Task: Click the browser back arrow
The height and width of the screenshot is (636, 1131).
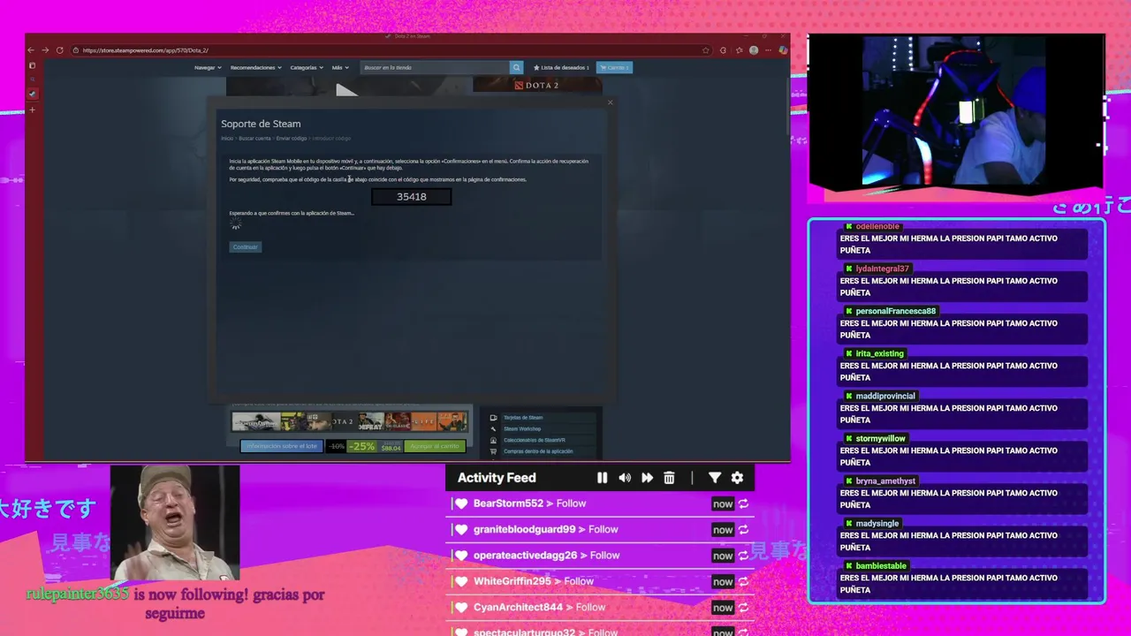Action: 32,50
